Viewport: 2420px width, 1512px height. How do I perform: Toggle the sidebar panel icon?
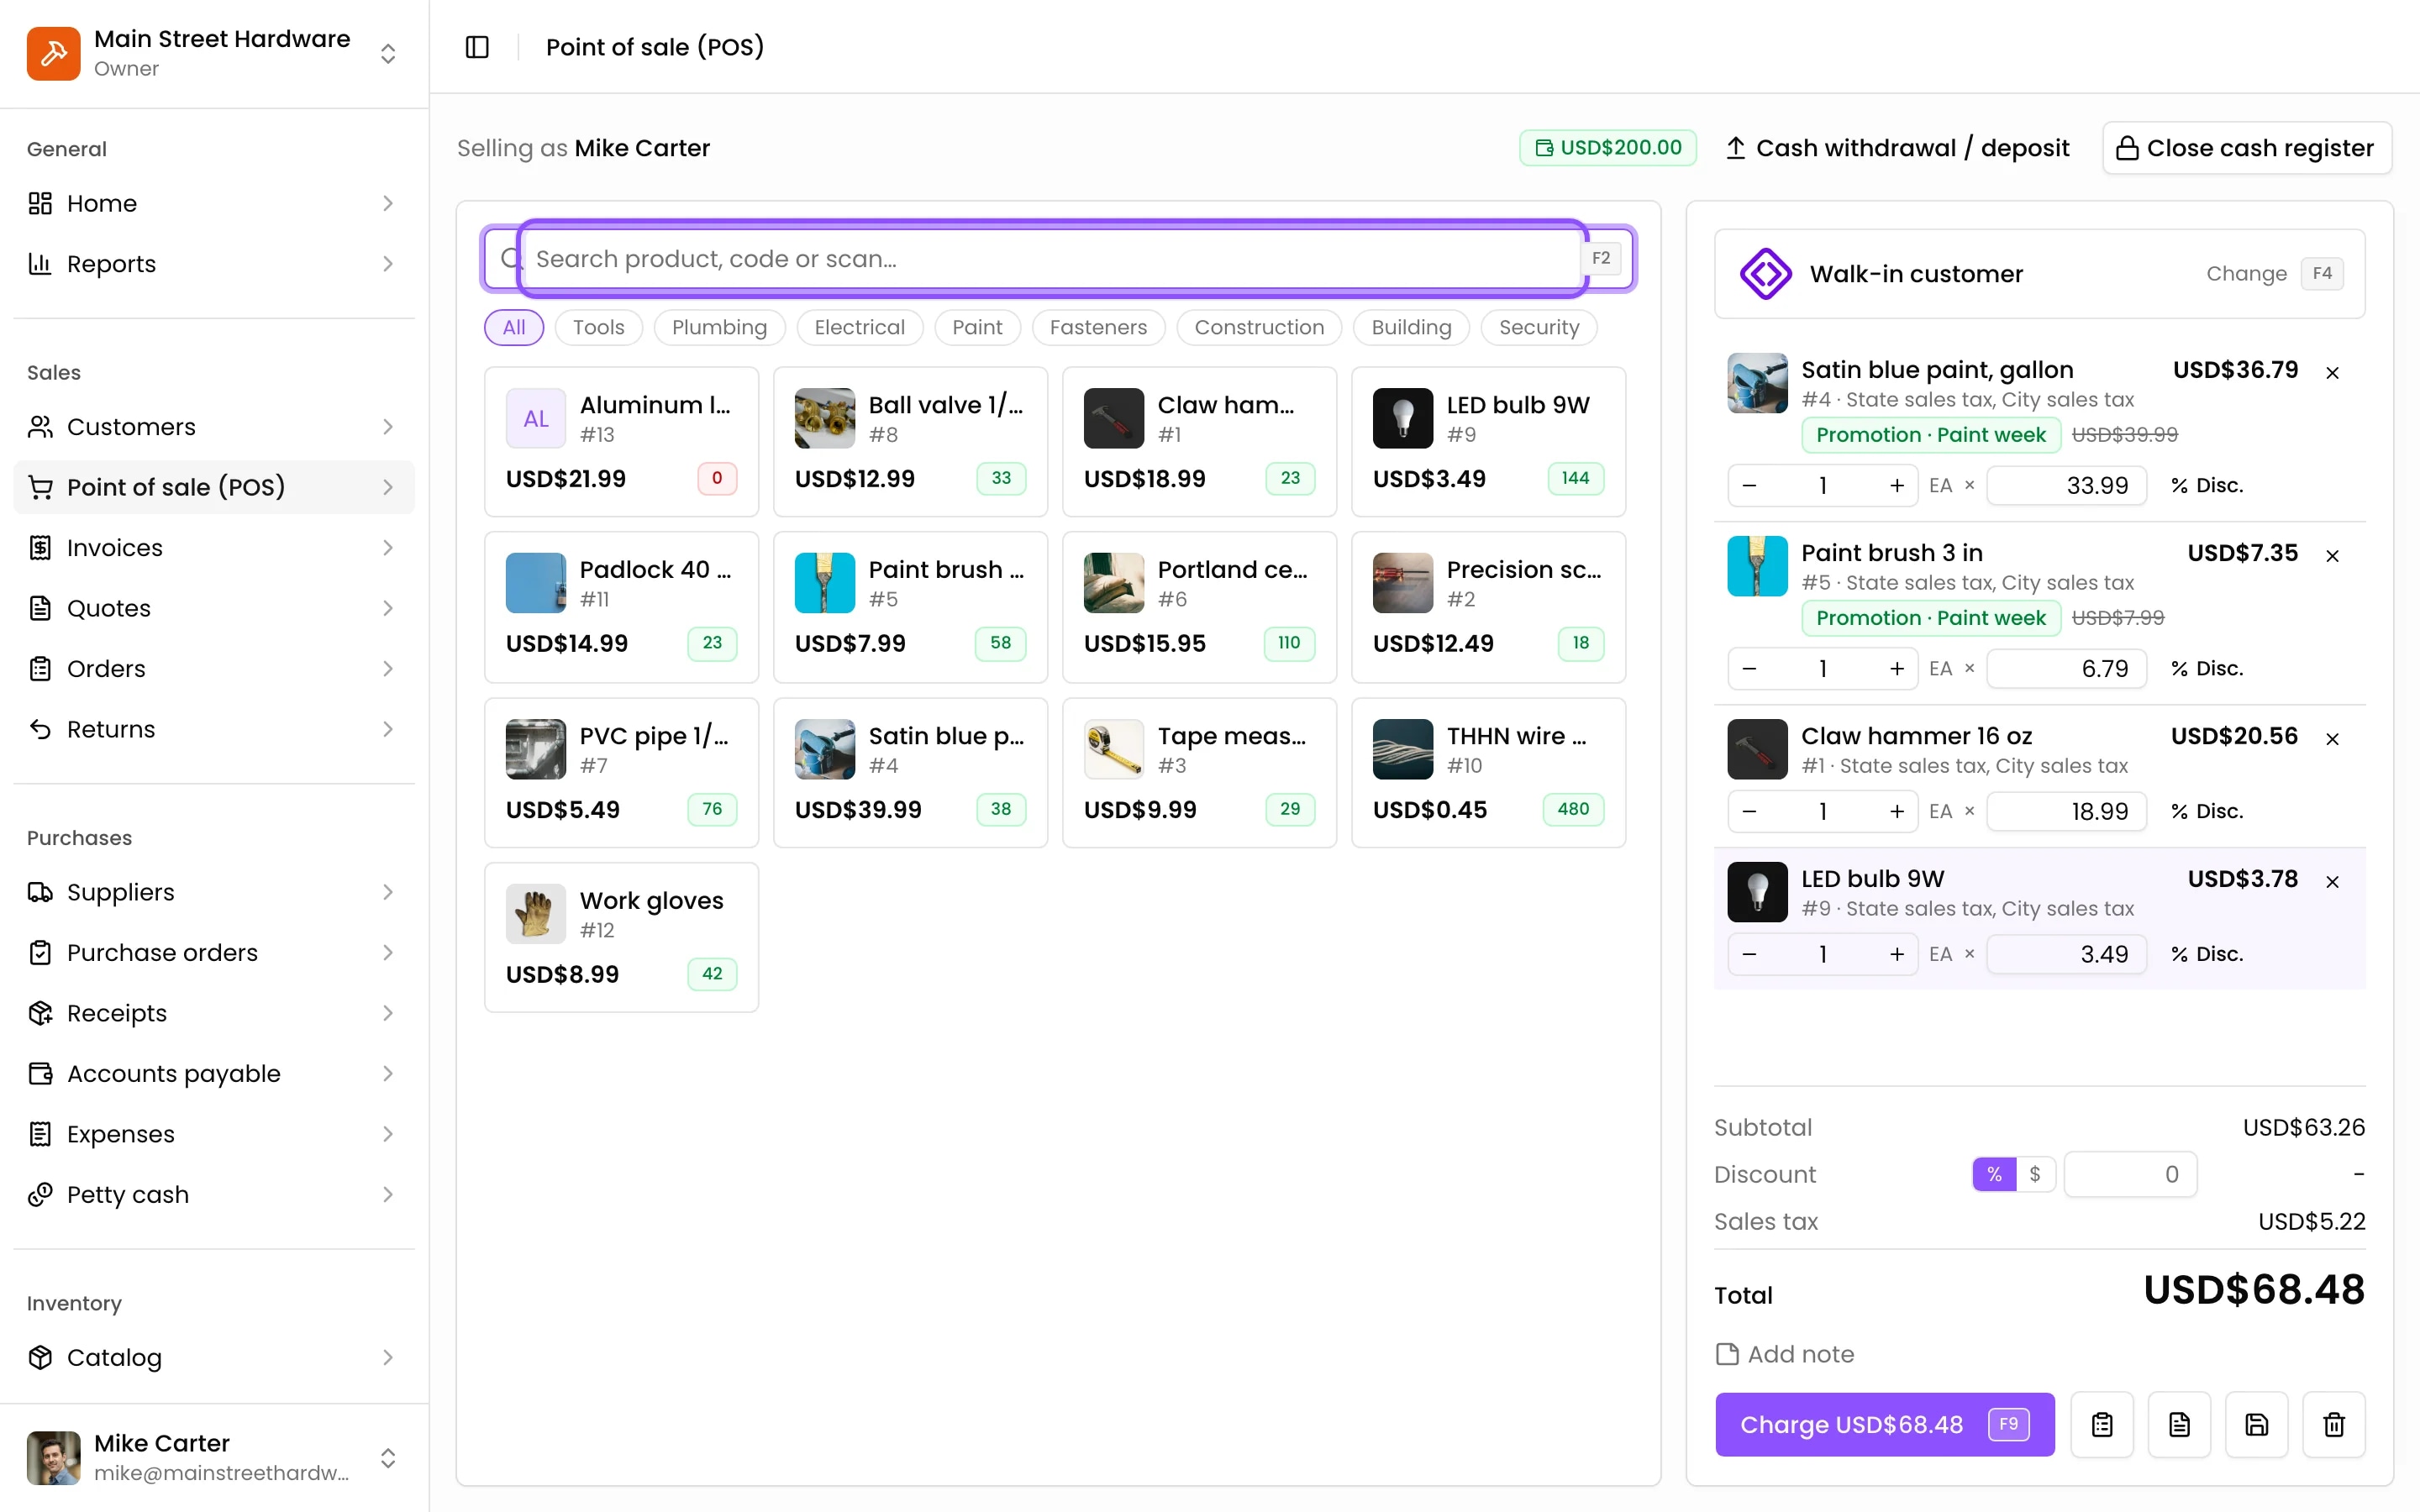tap(477, 47)
